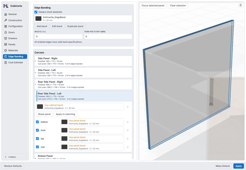Screen dimensions: 246x170
Task: Click the Clear selection button
Action: 178,6
